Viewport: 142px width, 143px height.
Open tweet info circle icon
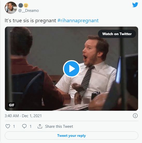135,116
